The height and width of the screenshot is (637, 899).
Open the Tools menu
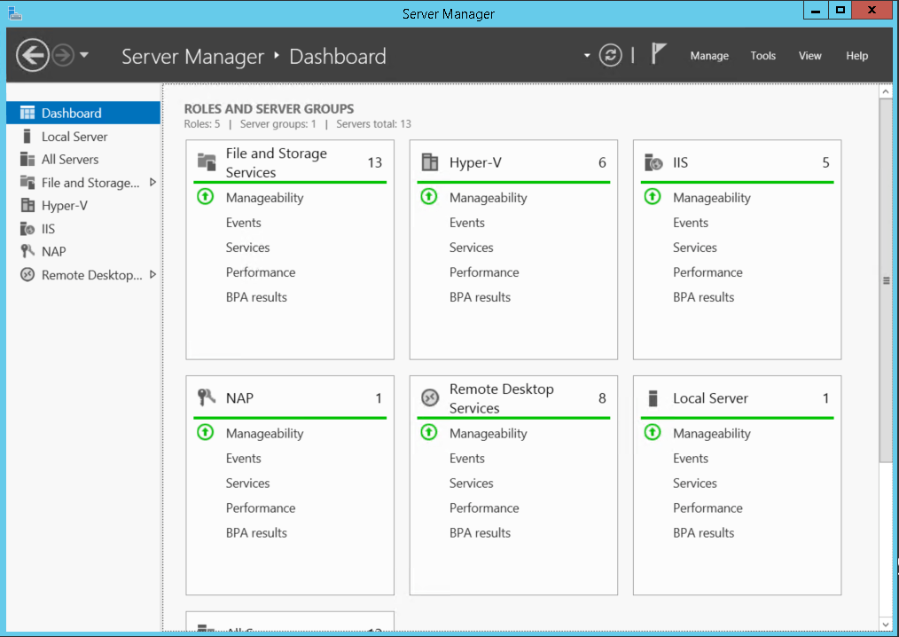pos(762,56)
